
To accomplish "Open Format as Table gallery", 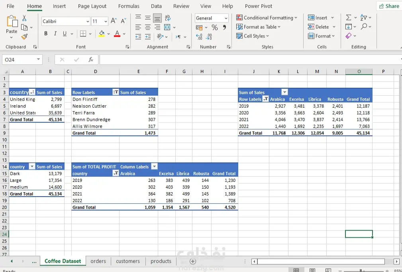I will 259,27.
